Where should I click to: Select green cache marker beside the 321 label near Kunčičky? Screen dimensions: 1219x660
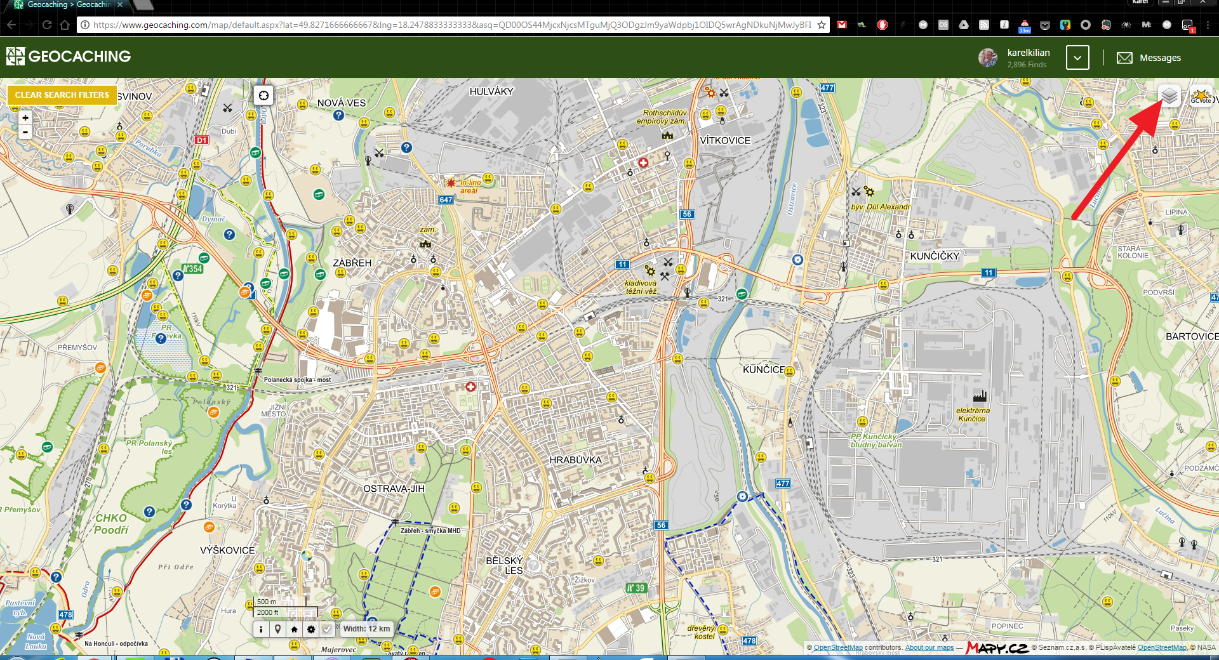742,294
